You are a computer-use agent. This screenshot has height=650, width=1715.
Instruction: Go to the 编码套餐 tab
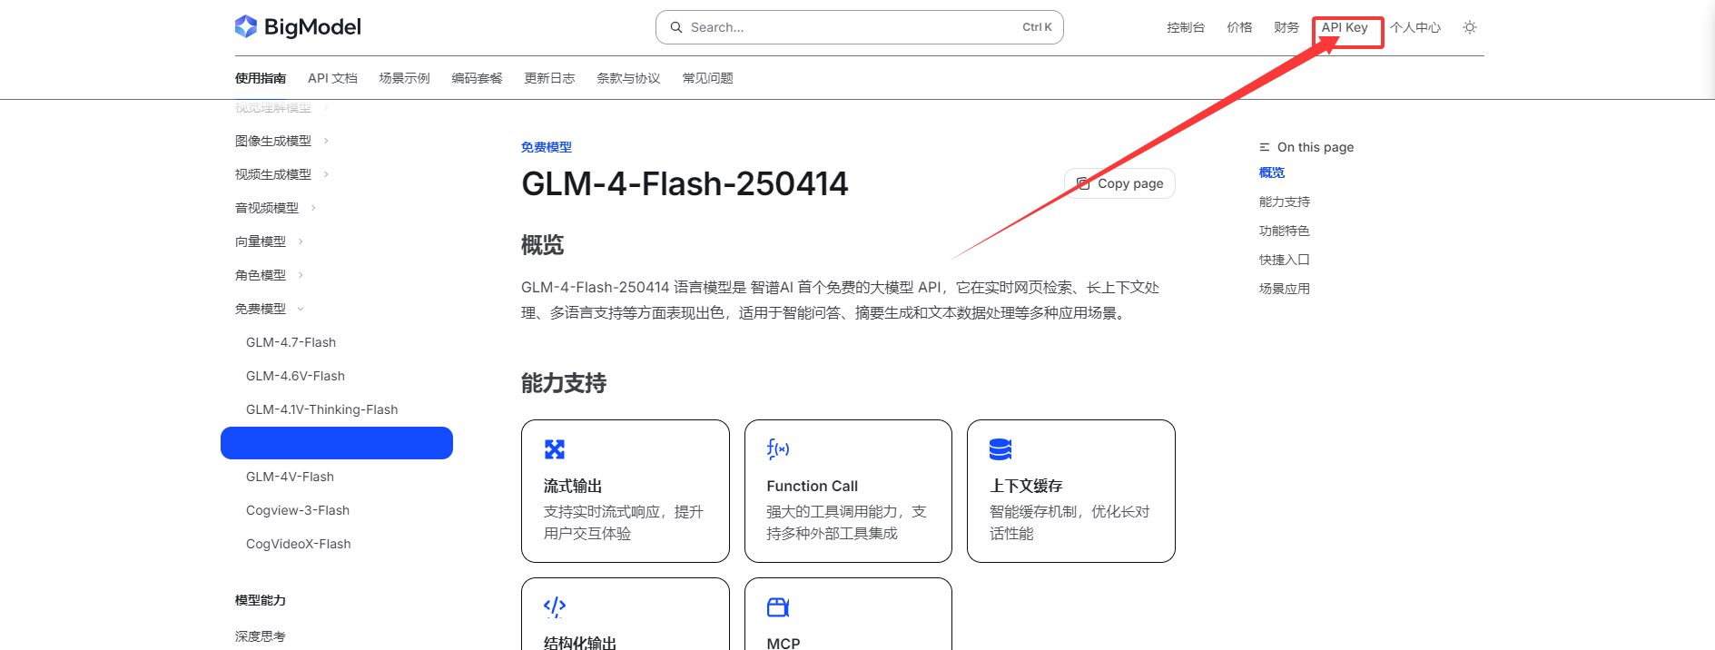tap(477, 78)
